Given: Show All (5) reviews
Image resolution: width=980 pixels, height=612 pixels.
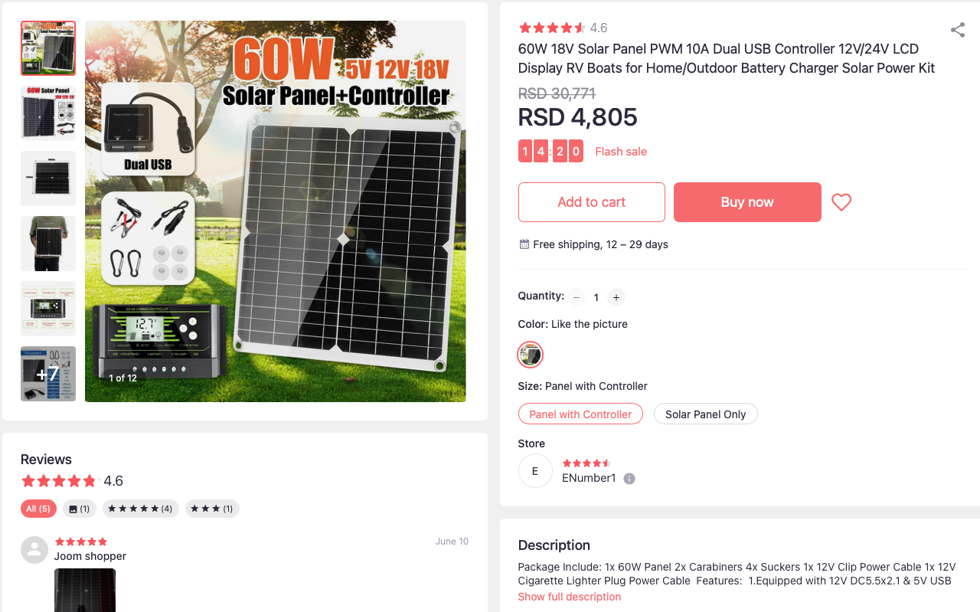Looking at the screenshot, I should pos(38,509).
